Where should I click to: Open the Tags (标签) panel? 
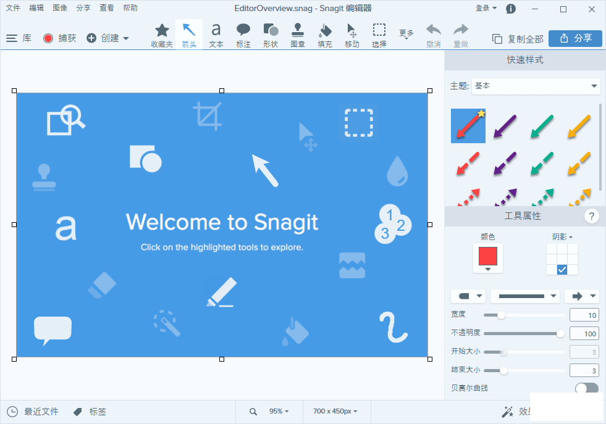point(90,412)
